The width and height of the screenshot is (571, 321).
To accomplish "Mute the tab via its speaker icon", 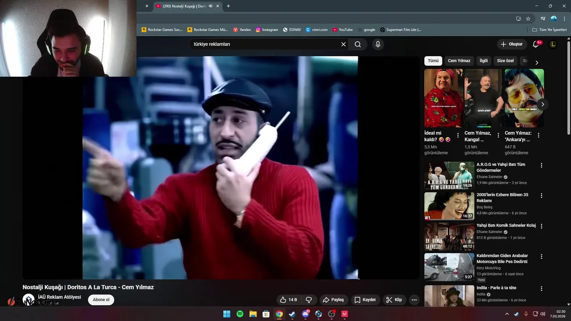I will 211,6.
